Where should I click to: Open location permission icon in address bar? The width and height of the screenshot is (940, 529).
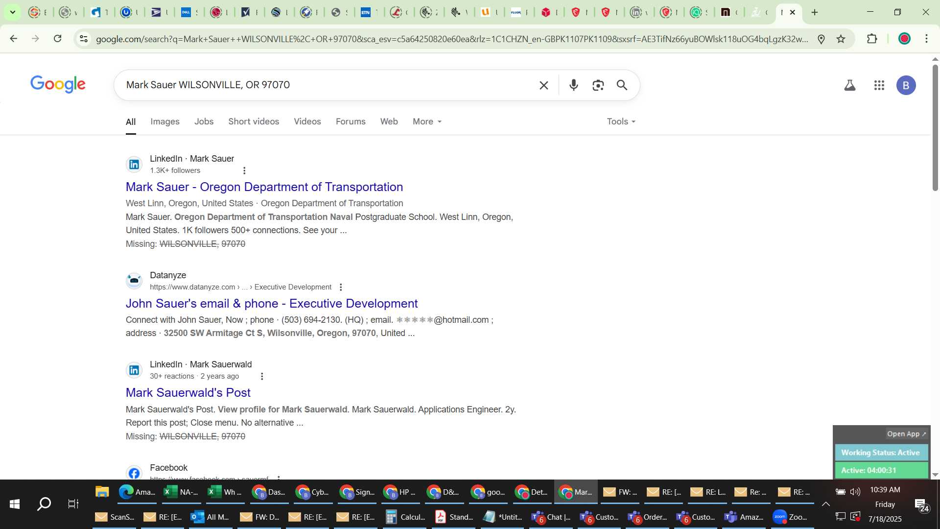[822, 39]
